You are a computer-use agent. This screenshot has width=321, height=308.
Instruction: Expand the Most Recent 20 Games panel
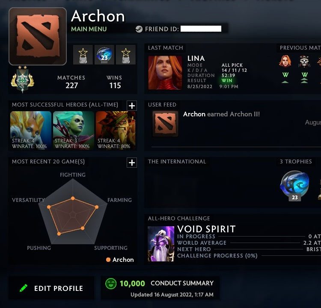[132, 163]
